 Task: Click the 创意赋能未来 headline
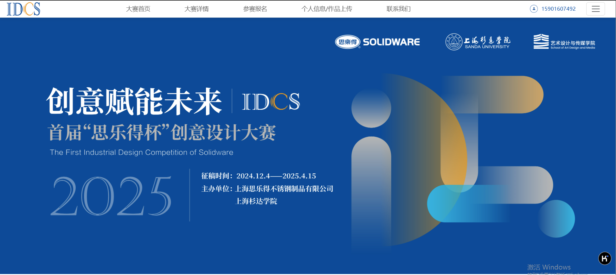click(x=134, y=101)
